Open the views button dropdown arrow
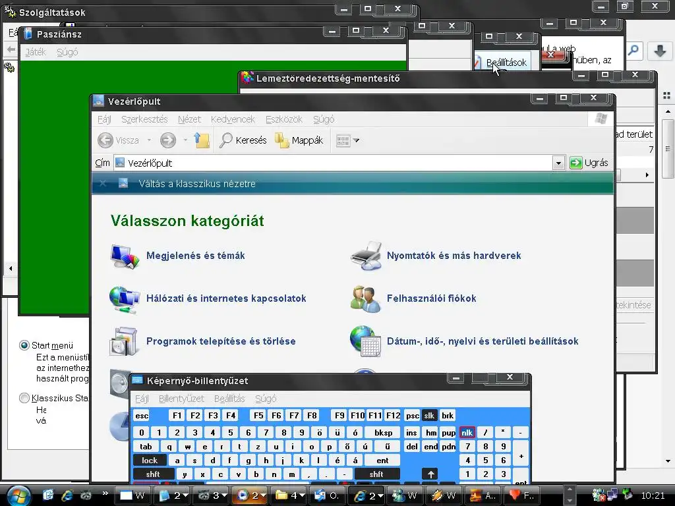The image size is (675, 506). pyautogui.click(x=356, y=140)
